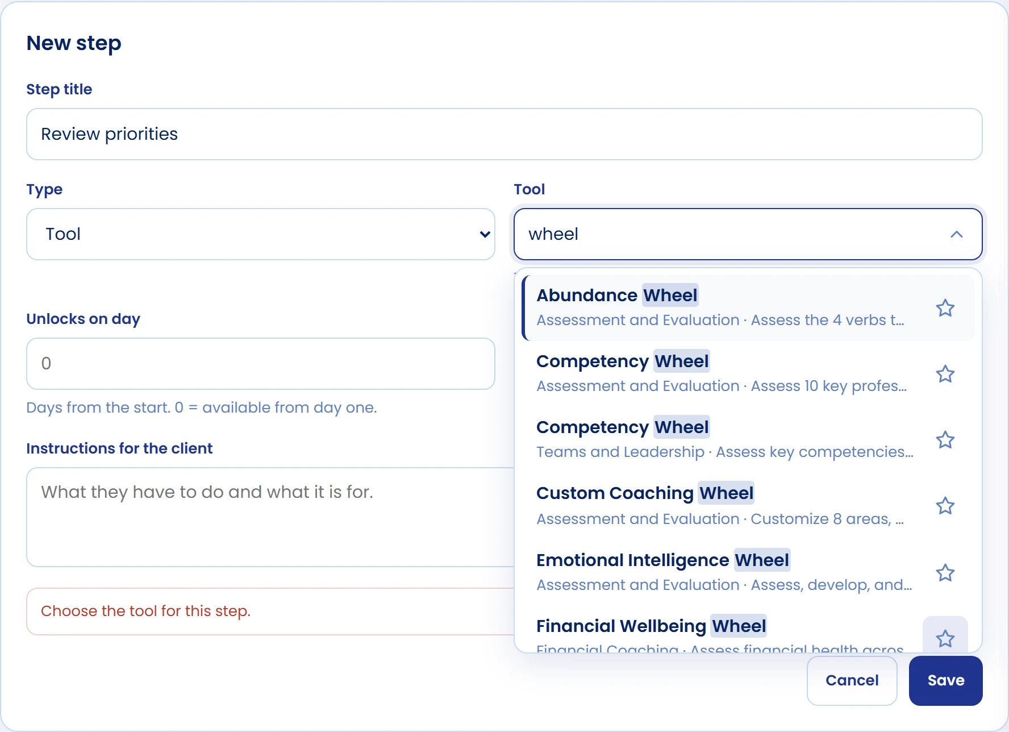Viewport: 1009px width, 732px height.
Task: Click the 'Choose the tool for this step.' message
Action: click(145, 611)
